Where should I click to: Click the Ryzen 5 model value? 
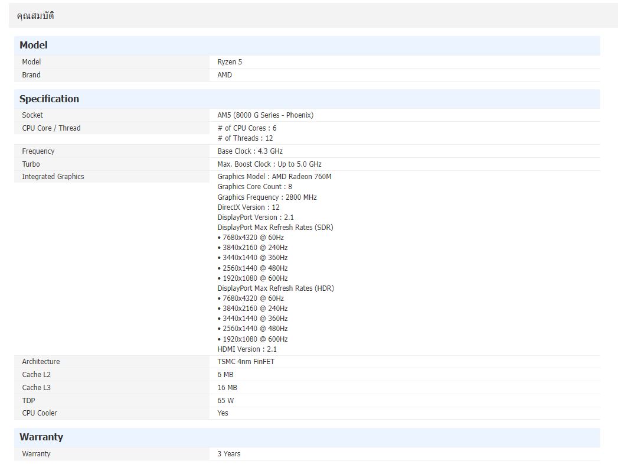point(230,62)
